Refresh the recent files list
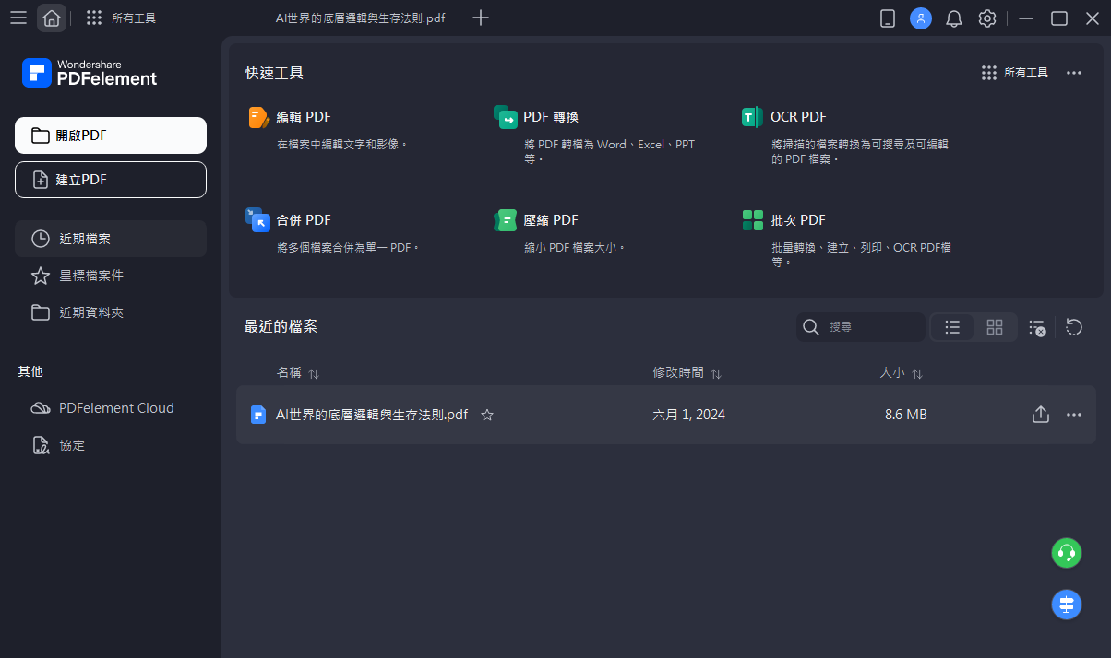Viewport: 1111px width, 658px height. [1074, 327]
